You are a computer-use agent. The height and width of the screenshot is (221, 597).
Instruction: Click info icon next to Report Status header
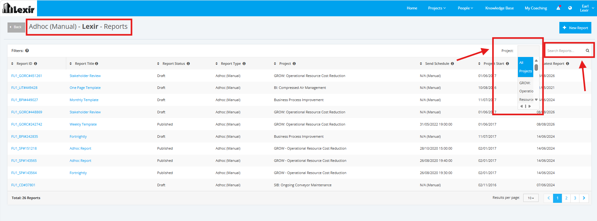click(188, 64)
